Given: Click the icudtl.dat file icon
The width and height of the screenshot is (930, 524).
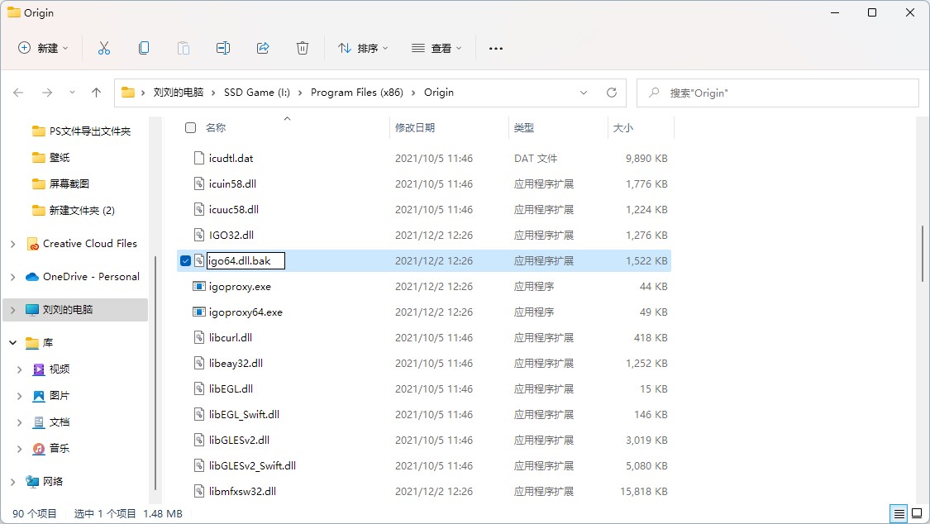Looking at the screenshot, I should (199, 158).
